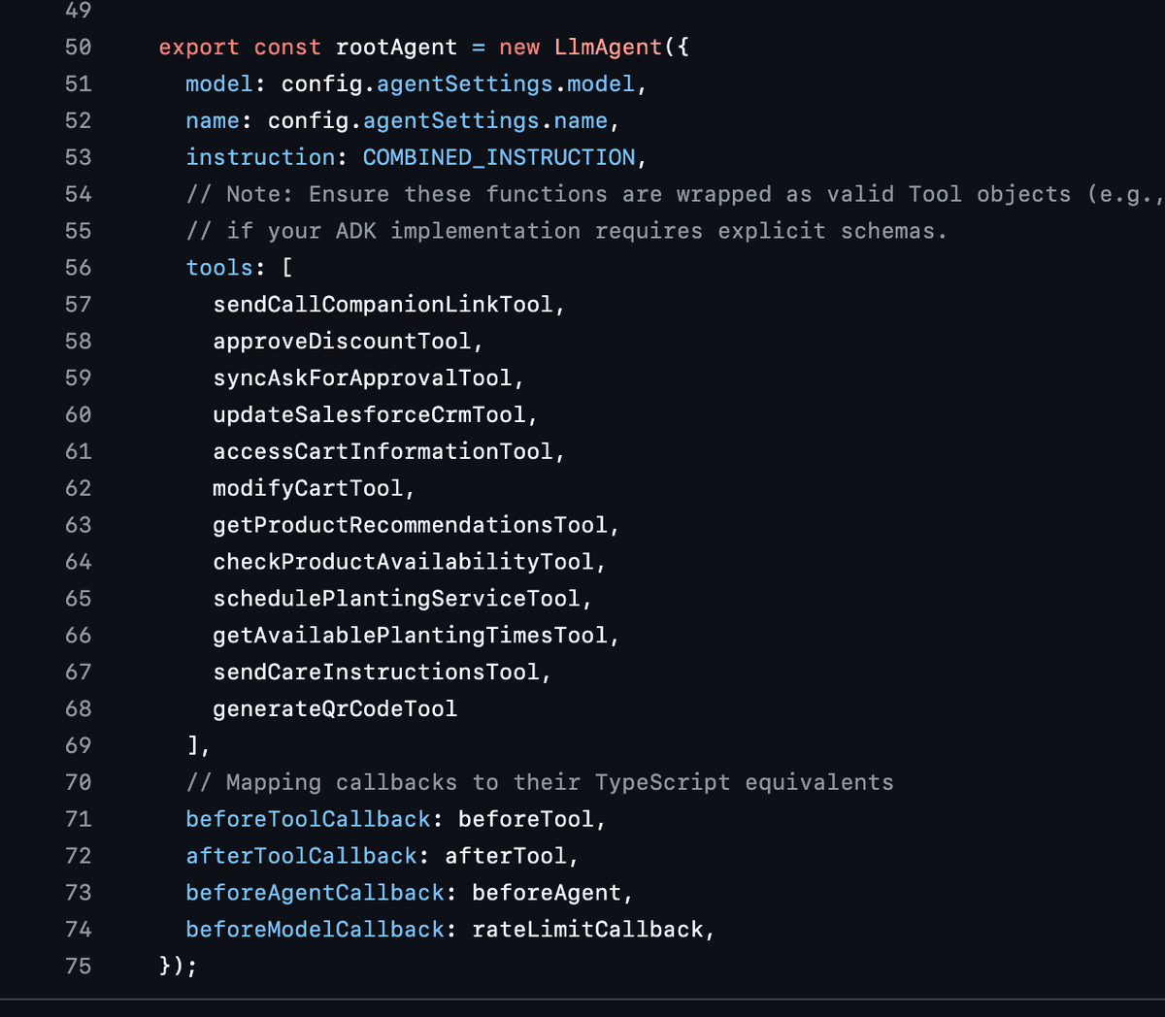Click the closing brace on line 75

165,967
